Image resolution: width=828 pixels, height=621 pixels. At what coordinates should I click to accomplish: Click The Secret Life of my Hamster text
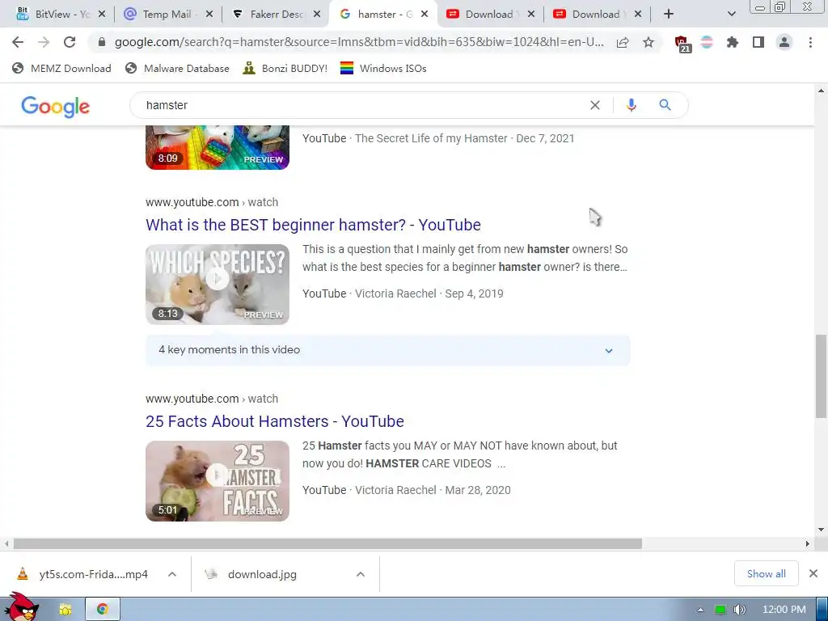click(431, 138)
